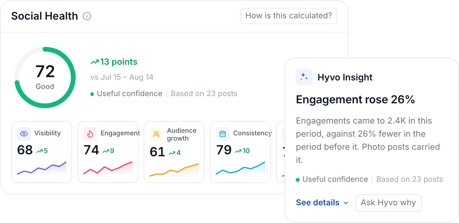Click the '13 points' change text
This screenshot has height=223, width=459.
(119, 62)
